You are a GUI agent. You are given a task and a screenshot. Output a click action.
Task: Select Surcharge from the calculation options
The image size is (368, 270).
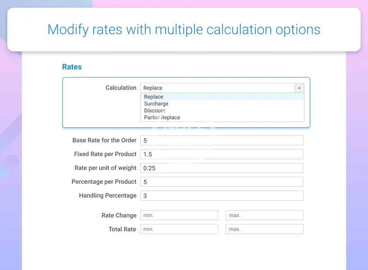pos(156,104)
